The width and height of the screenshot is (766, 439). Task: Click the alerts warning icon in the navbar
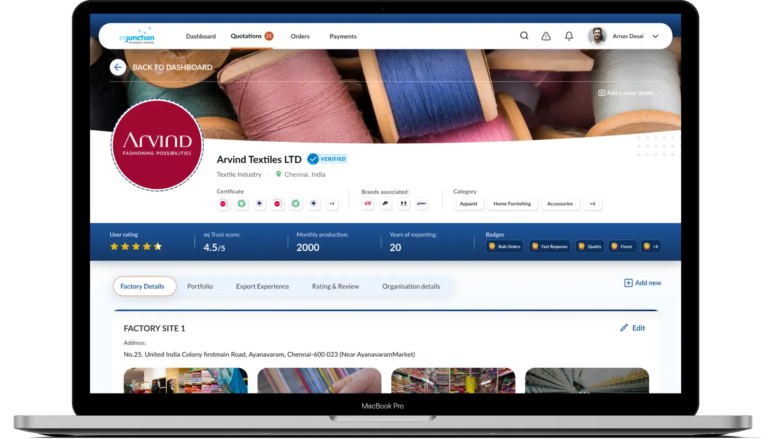546,36
